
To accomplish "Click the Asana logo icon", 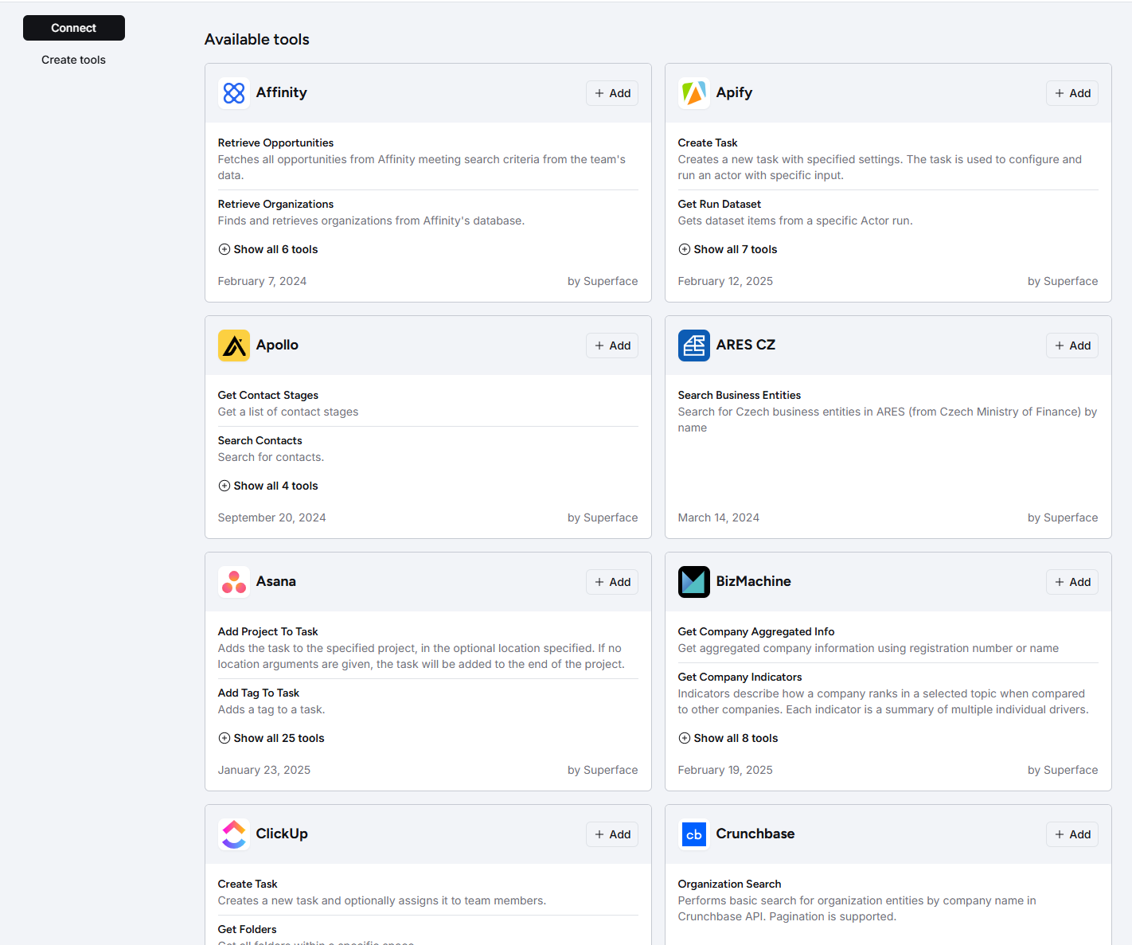I will pos(233,582).
